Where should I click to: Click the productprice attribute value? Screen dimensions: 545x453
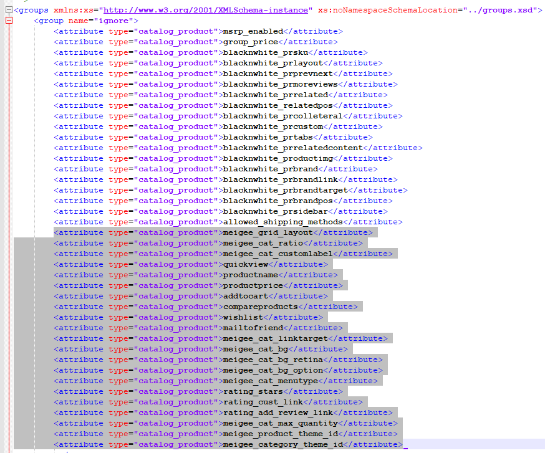coord(253,285)
